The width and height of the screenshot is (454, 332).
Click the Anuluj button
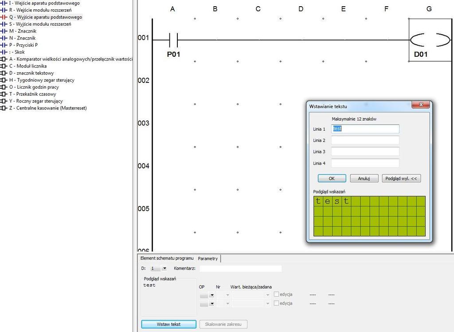coord(364,178)
